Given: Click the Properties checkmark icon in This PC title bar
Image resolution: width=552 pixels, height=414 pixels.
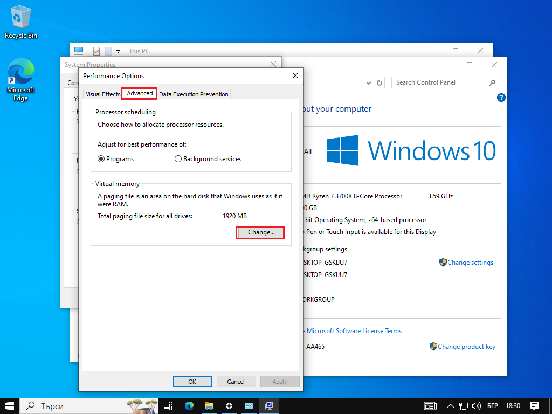Looking at the screenshot, I should [x=96, y=51].
